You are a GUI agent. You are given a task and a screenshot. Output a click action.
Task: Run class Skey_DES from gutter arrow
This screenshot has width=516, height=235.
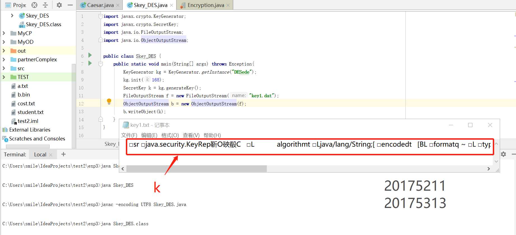[x=90, y=55]
